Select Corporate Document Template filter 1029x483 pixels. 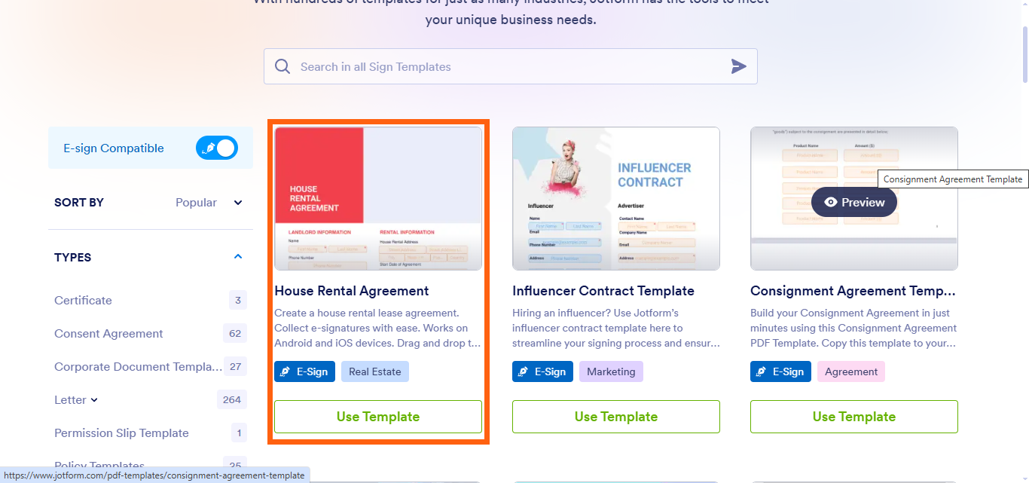[x=138, y=366]
